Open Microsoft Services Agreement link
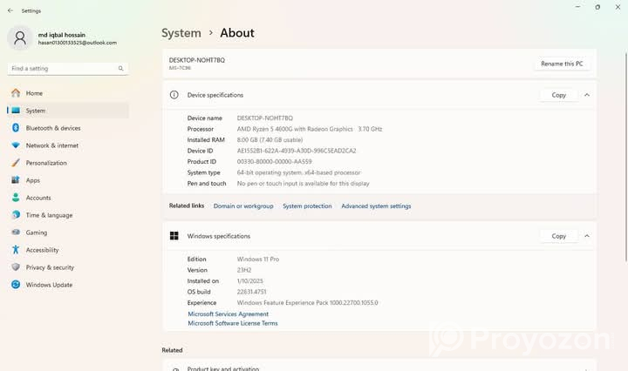 [x=229, y=314]
